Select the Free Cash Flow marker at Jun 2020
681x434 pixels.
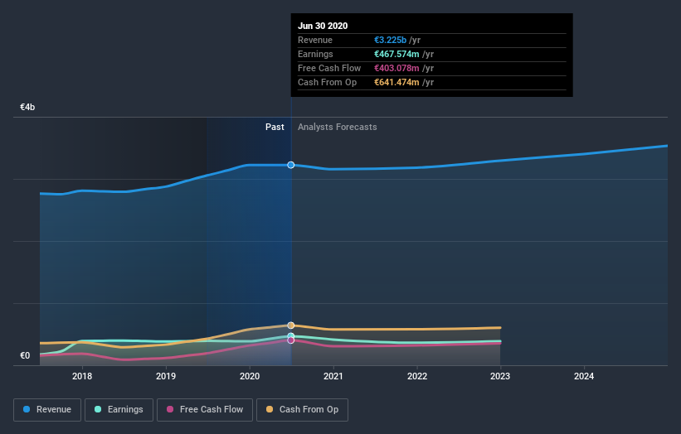291,340
